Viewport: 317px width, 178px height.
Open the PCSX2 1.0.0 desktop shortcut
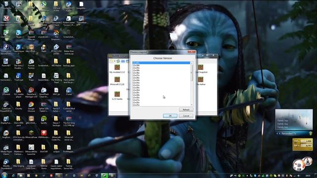click(56, 49)
